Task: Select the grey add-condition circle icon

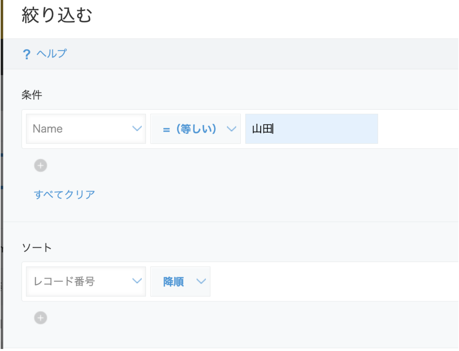Action: pos(40,165)
